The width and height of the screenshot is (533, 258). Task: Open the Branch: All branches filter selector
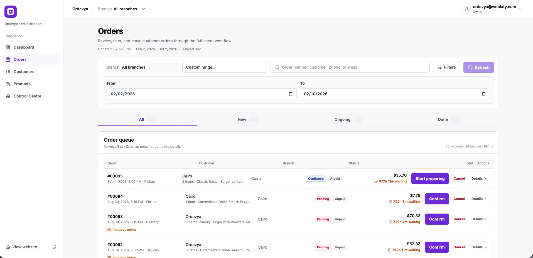click(x=141, y=67)
